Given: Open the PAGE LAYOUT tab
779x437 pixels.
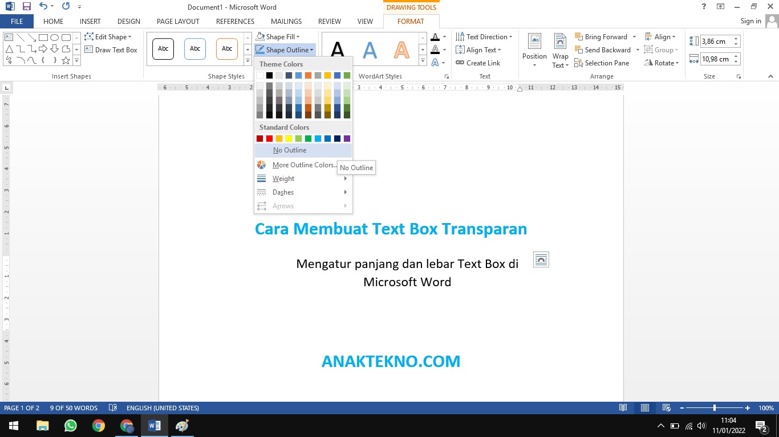Looking at the screenshot, I should tap(178, 21).
